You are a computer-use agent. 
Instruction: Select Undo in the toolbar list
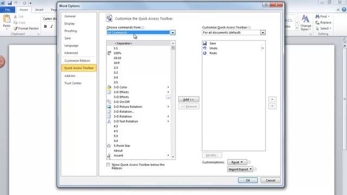coord(234,48)
